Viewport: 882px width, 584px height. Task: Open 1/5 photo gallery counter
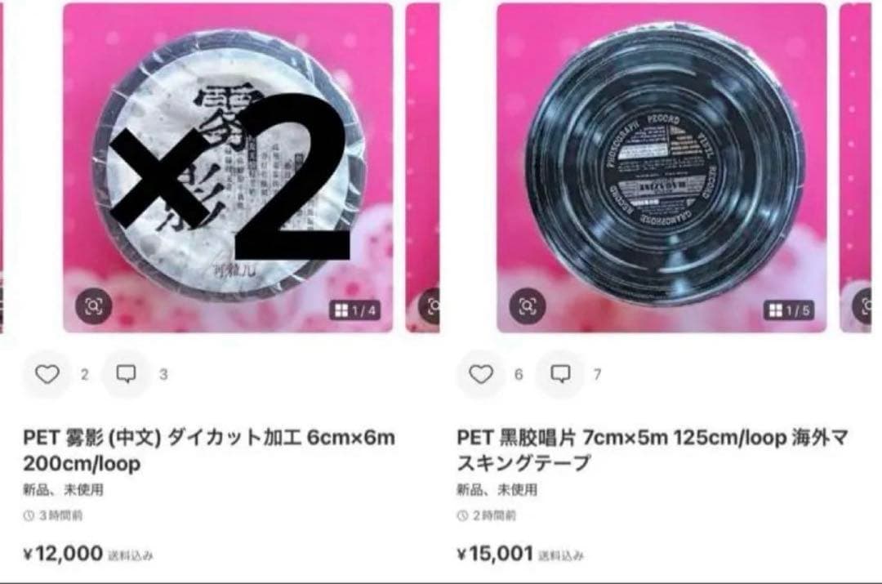pyautogui.click(x=789, y=310)
